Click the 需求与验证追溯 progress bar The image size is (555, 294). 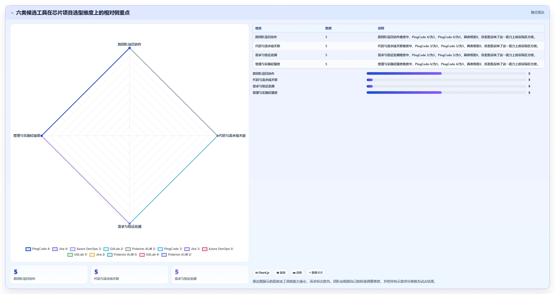click(x=446, y=86)
